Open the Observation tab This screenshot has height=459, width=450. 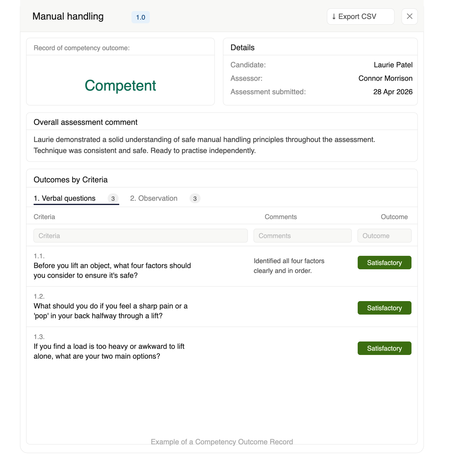point(165,198)
